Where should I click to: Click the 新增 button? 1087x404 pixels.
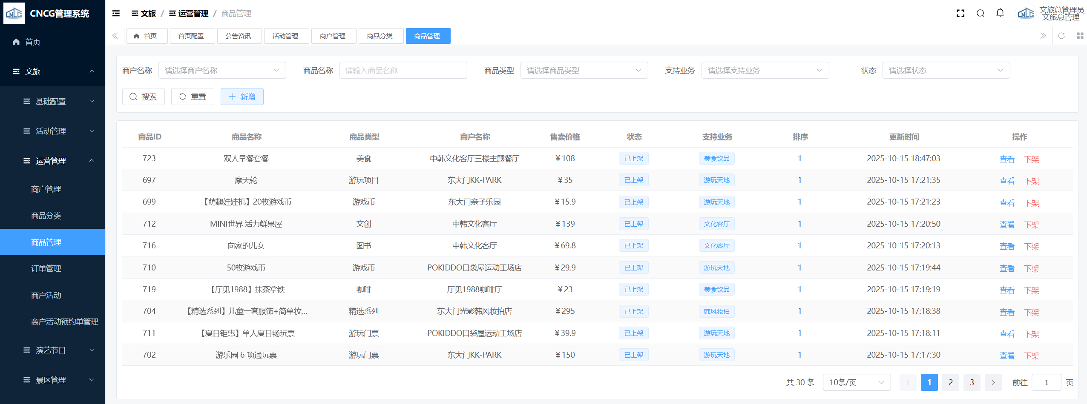pos(242,97)
